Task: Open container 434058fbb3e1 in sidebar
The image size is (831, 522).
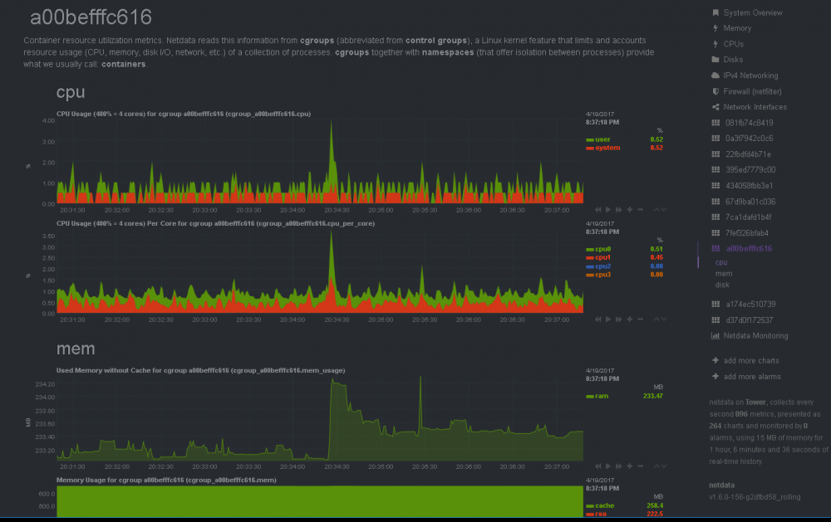Action: click(750, 186)
